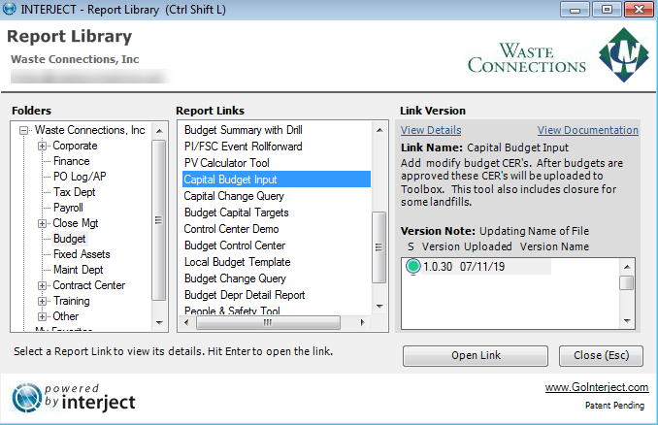The image size is (658, 425).
Task: Select the Close Mgt folder label
Action: click(x=76, y=223)
